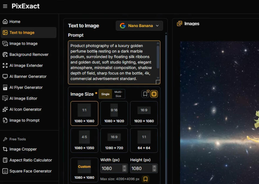Open the Square Face Generator
The width and height of the screenshot is (259, 184).
click(30, 171)
